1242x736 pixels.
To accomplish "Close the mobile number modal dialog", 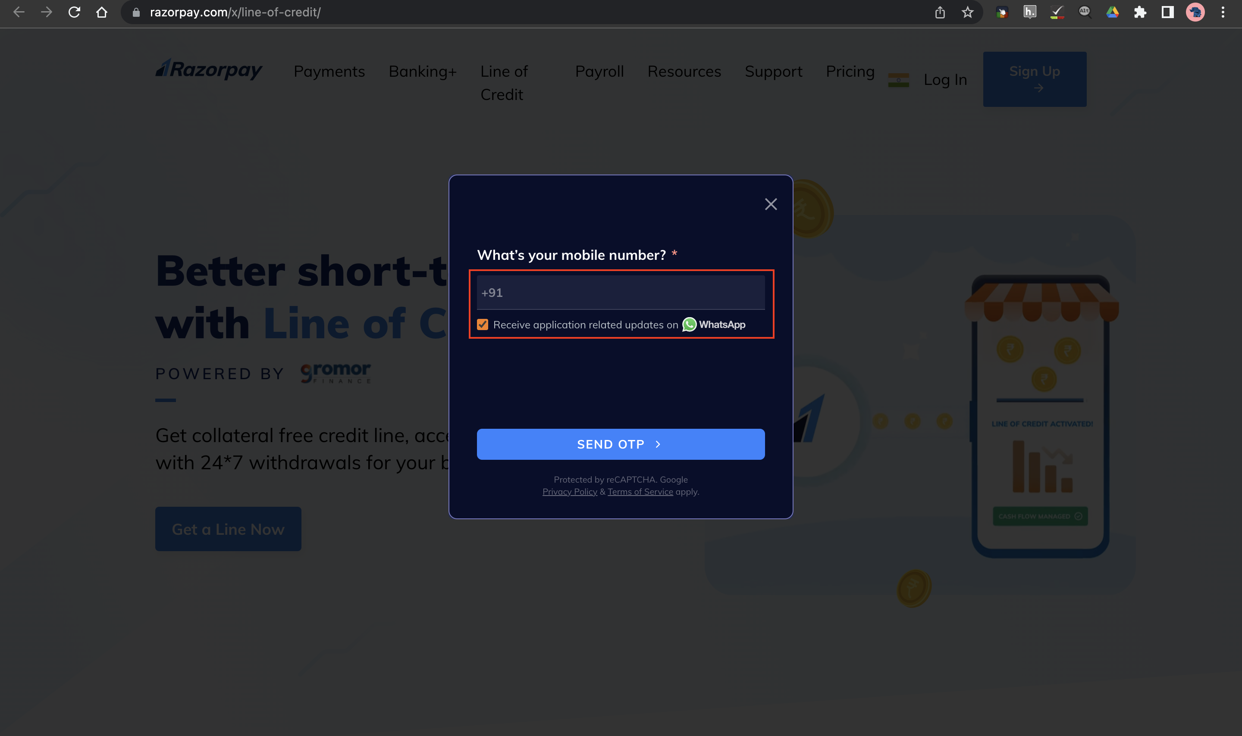I will [x=771, y=204].
